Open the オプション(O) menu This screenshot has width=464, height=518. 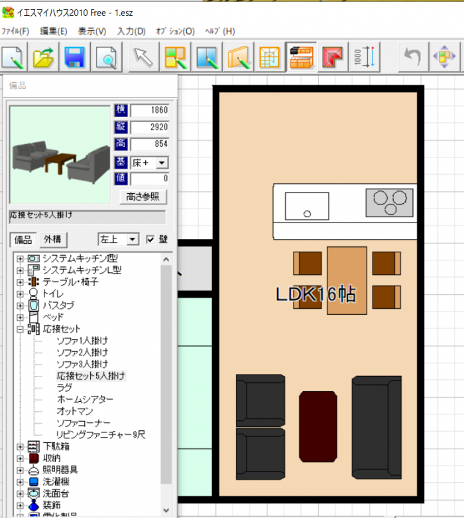tap(175, 31)
